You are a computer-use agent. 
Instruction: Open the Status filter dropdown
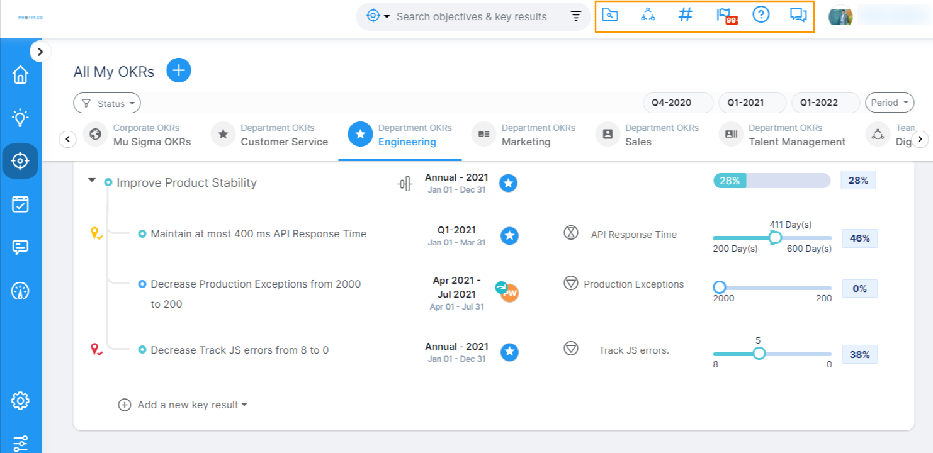click(x=107, y=103)
